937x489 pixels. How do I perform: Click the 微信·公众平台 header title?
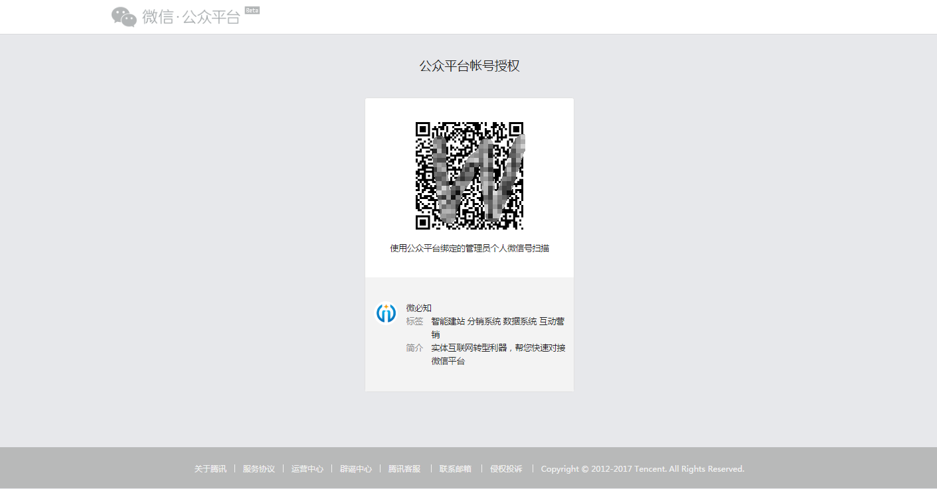tap(191, 17)
